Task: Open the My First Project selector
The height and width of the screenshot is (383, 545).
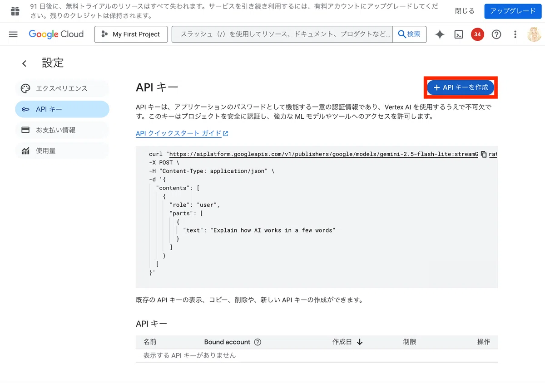Action: tap(131, 34)
